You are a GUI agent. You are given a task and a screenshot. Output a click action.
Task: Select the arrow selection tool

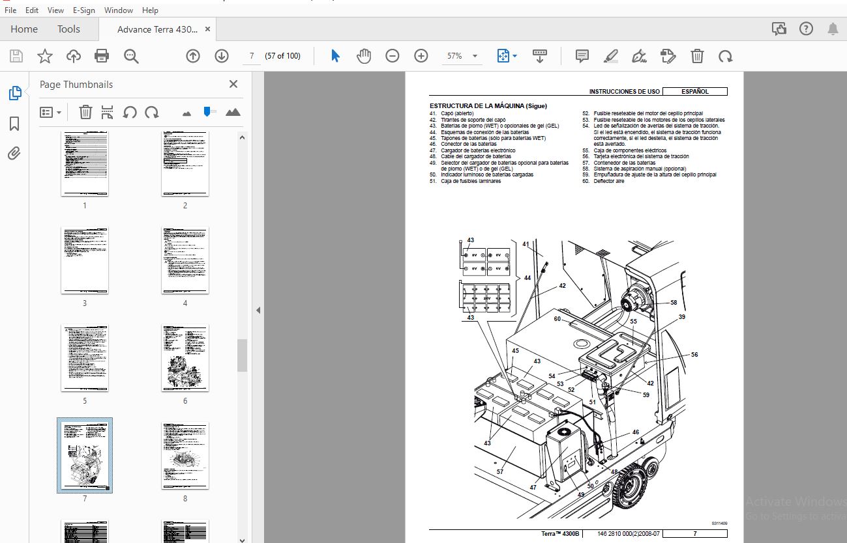335,56
